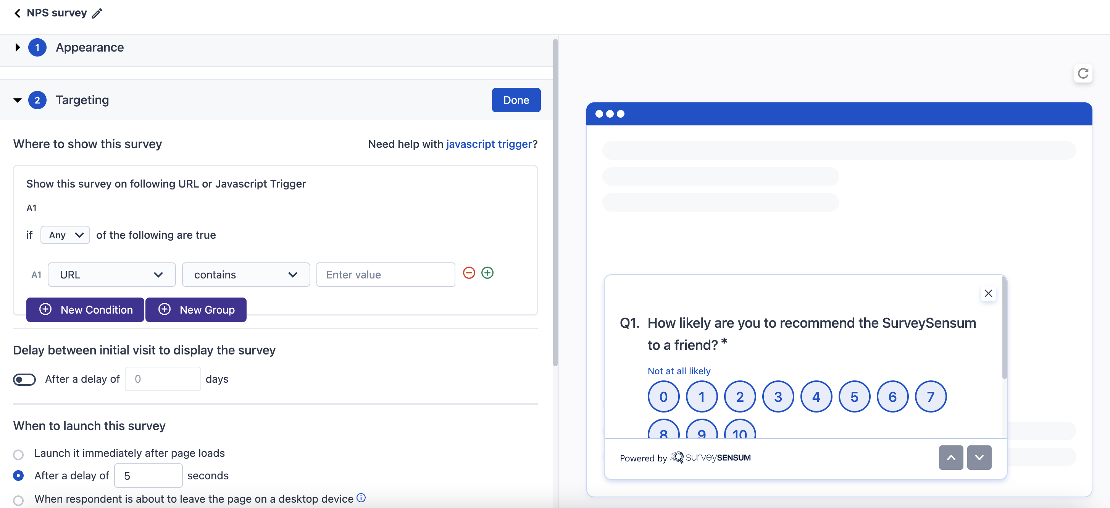The height and width of the screenshot is (508, 1110).
Task: Select rating 1 in the preview
Action: point(702,397)
